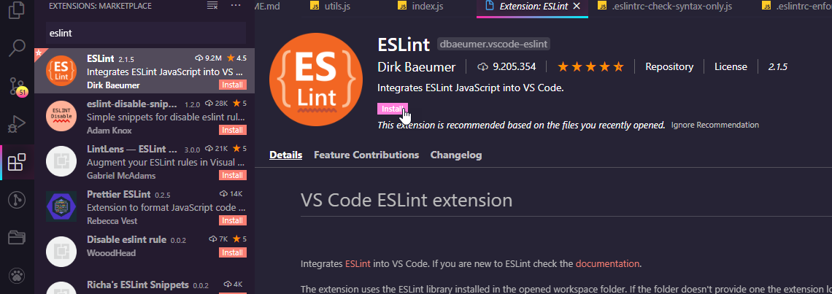Install the eslint-disable-snippets extension
Screen dimensions: 832x294
[x=232, y=130]
